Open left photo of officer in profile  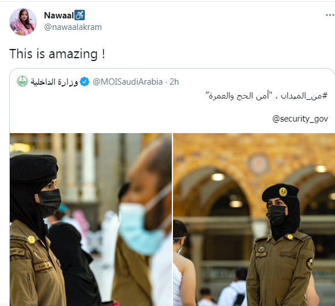tap(91, 220)
